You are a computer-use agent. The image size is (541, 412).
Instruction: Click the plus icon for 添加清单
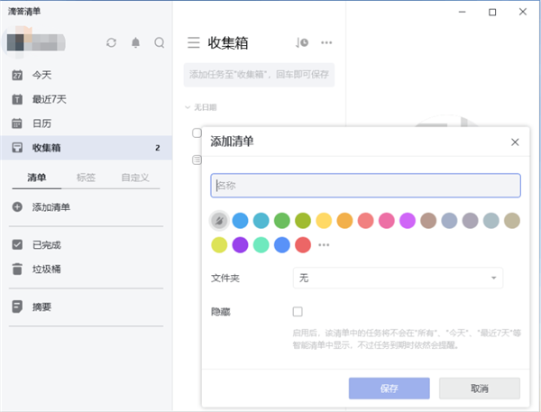pos(17,207)
